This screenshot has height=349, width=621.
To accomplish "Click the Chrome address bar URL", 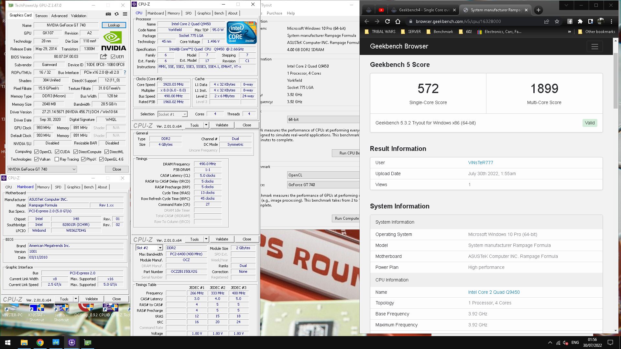I will tap(458, 21).
